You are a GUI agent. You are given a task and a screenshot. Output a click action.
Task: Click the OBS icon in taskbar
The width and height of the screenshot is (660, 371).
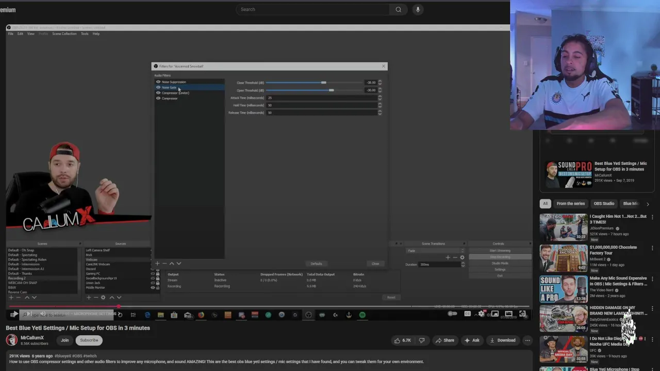pyautogui.click(x=308, y=315)
